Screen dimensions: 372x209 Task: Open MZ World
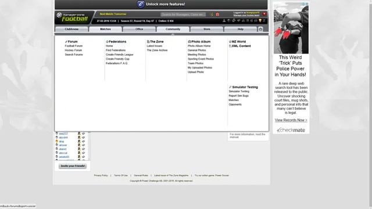click(x=239, y=41)
